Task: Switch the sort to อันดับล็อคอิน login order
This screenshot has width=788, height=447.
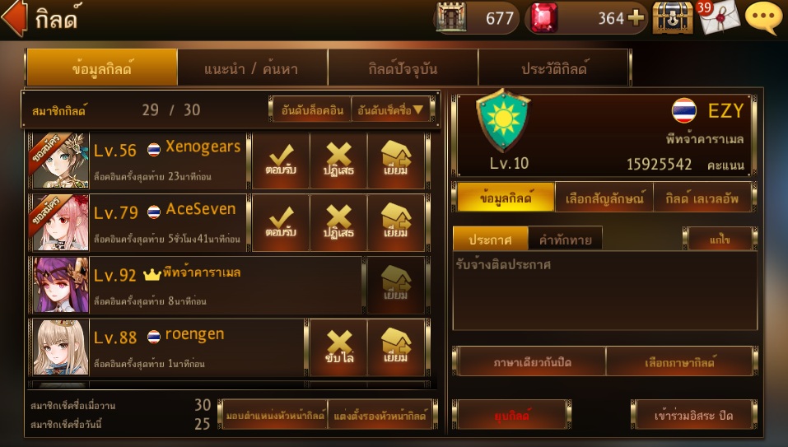Action: (311, 109)
